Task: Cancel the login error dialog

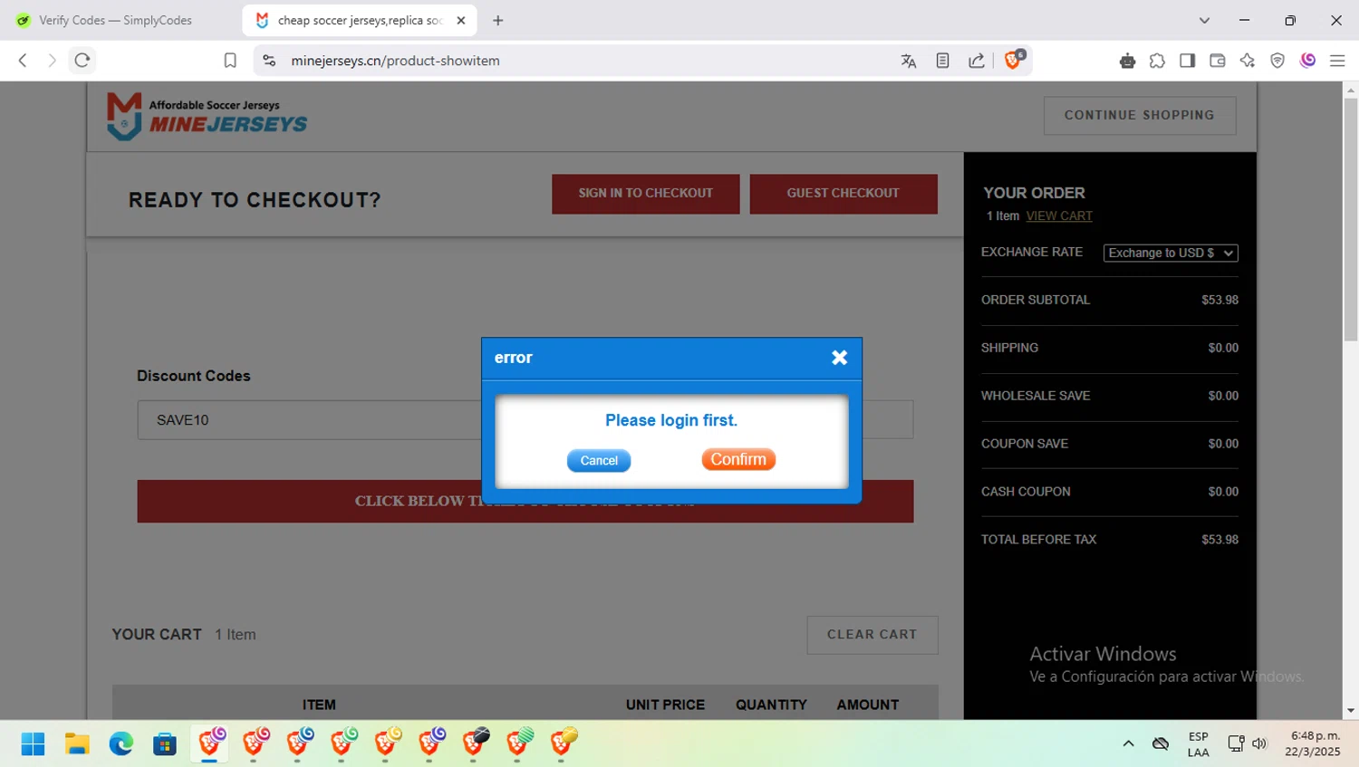Action: (x=599, y=460)
